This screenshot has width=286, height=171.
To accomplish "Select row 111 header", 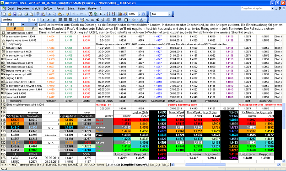I will pos(3,101).
